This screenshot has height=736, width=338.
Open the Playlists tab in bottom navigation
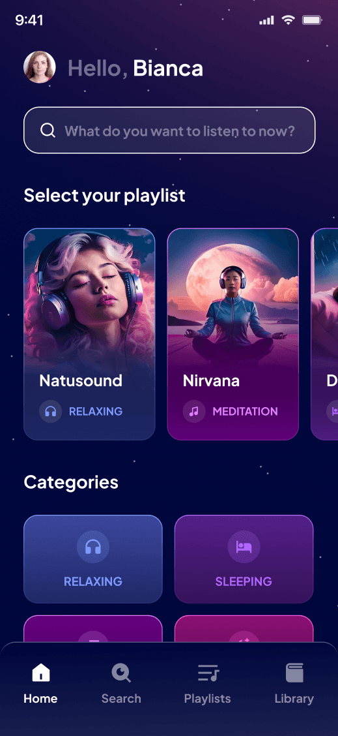208,683
